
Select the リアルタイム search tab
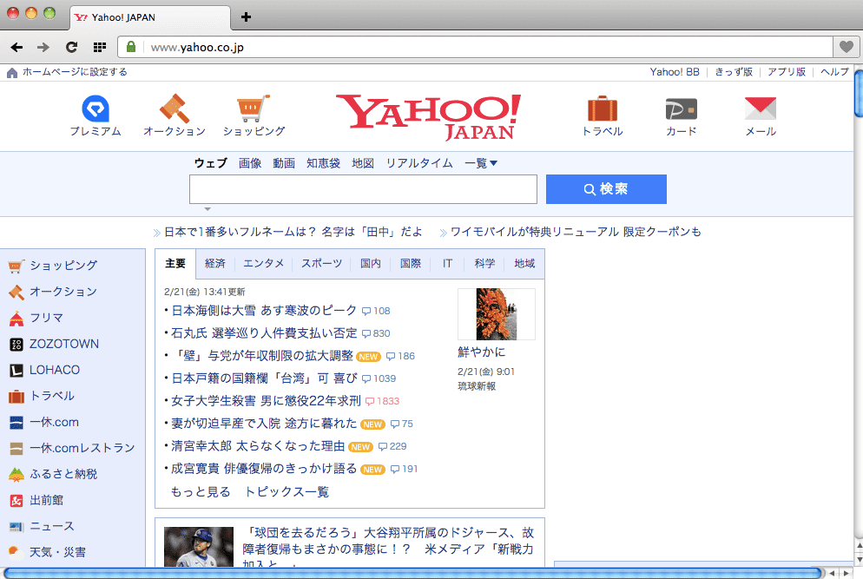pos(419,163)
